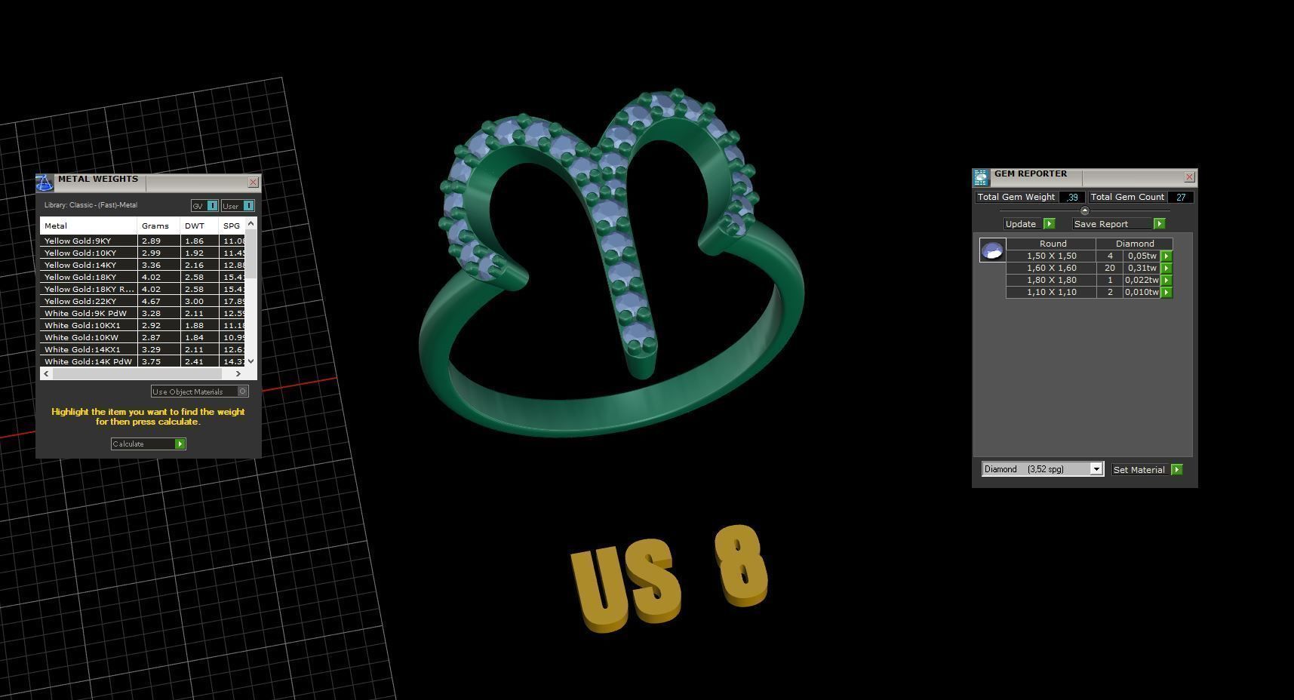
Task: Click the SPG column header
Action: coord(232,226)
